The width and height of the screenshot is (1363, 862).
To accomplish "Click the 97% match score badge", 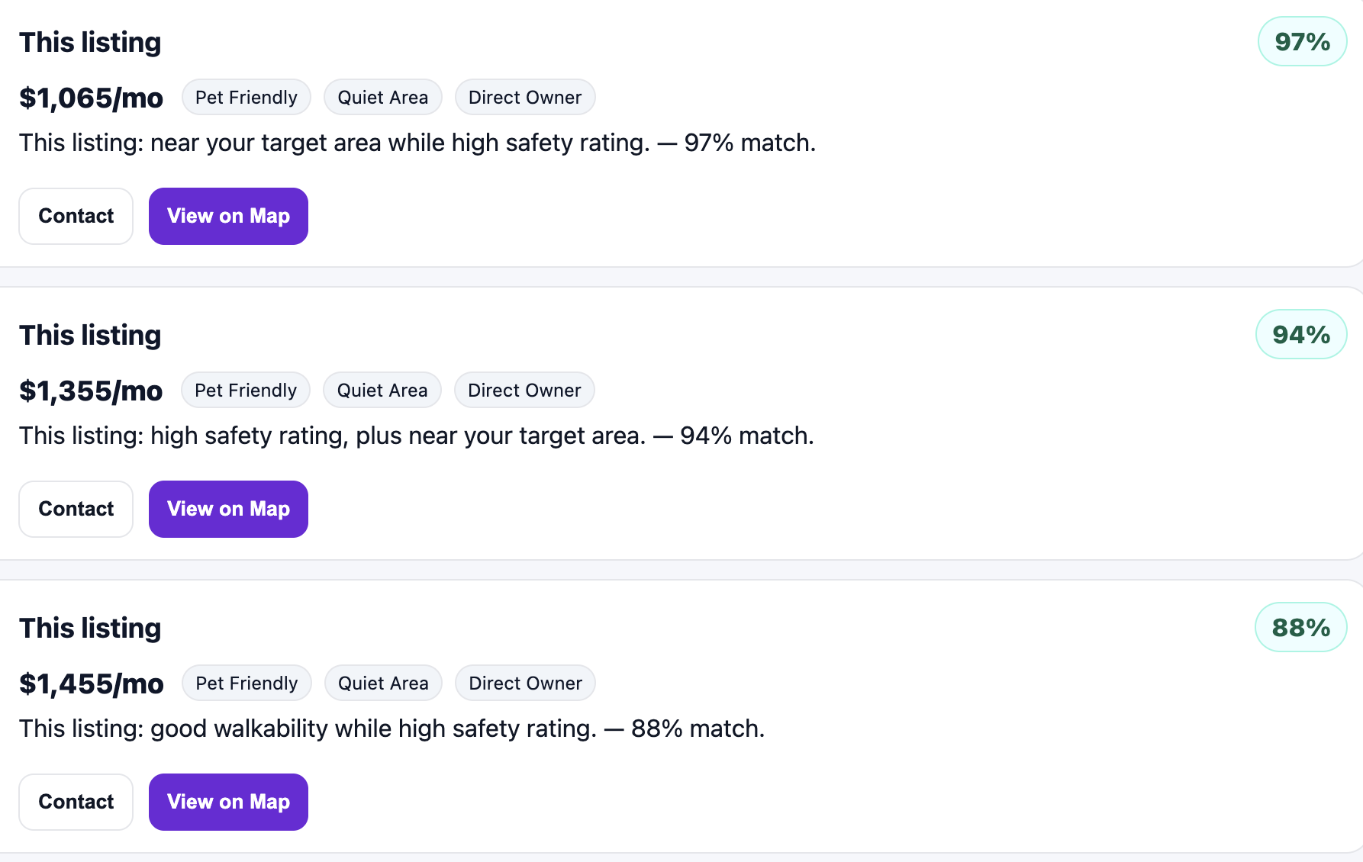I will pos(1302,42).
